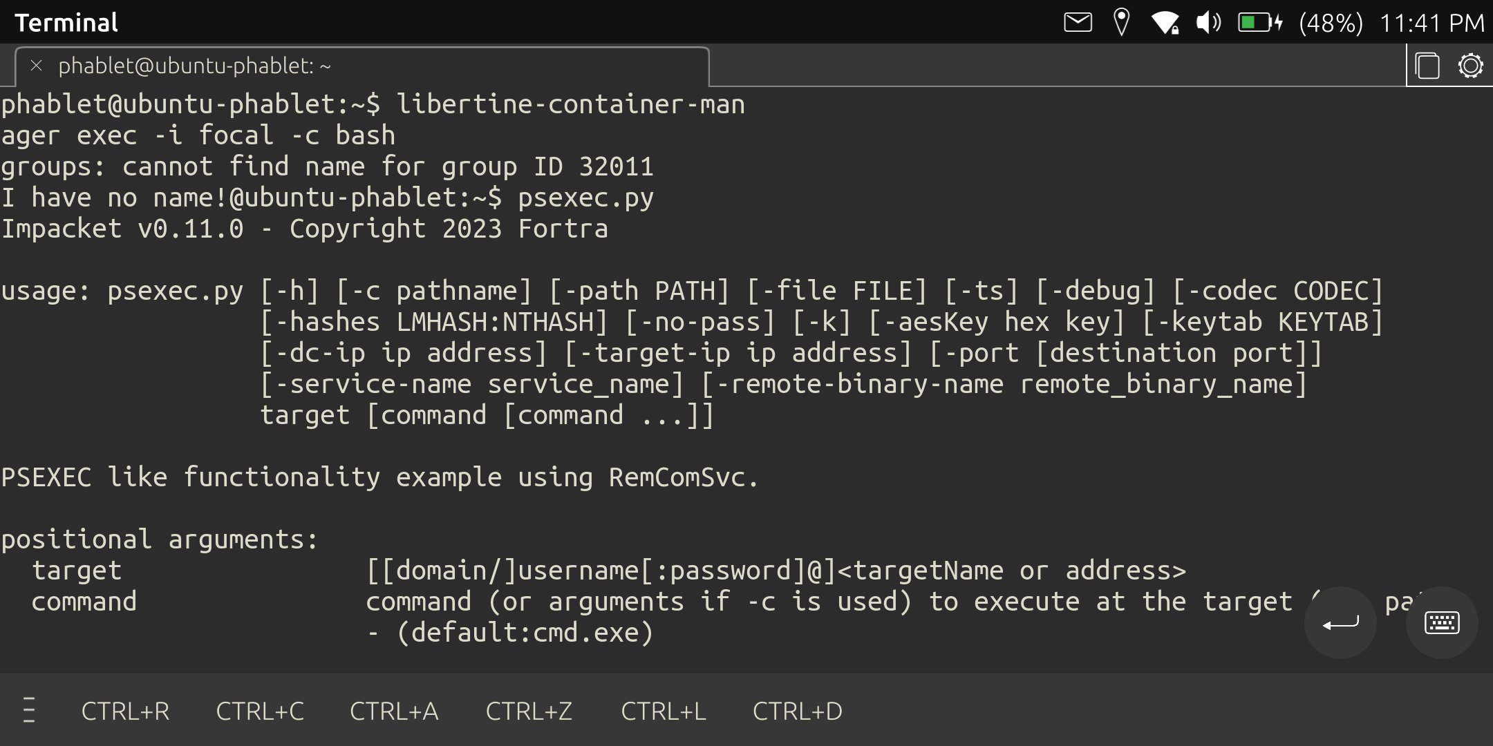Tap the CTRL+R shortcut button
Screen dimensions: 1493x746
pos(125,711)
